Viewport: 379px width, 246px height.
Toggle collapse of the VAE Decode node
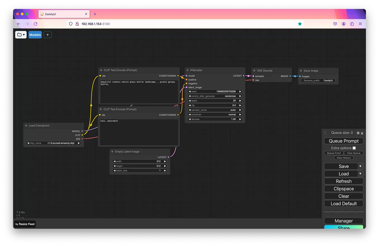tap(253, 70)
